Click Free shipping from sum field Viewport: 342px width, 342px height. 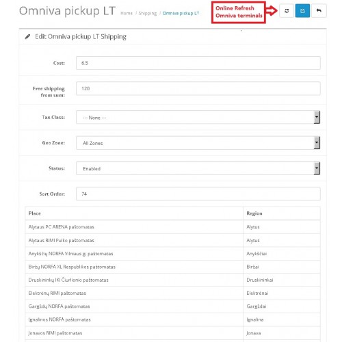198,88
